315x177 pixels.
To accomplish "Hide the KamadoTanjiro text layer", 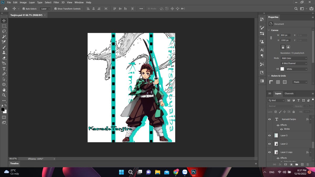I will click(x=269, y=119).
